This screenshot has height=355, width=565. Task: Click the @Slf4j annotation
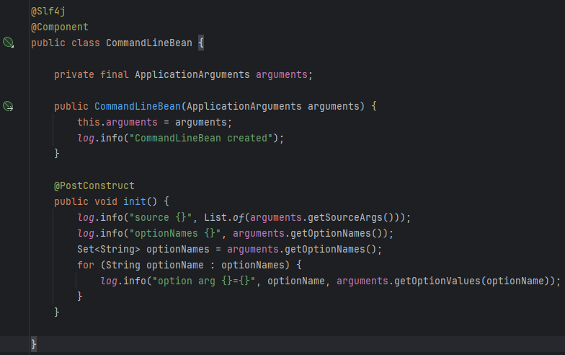48,12
